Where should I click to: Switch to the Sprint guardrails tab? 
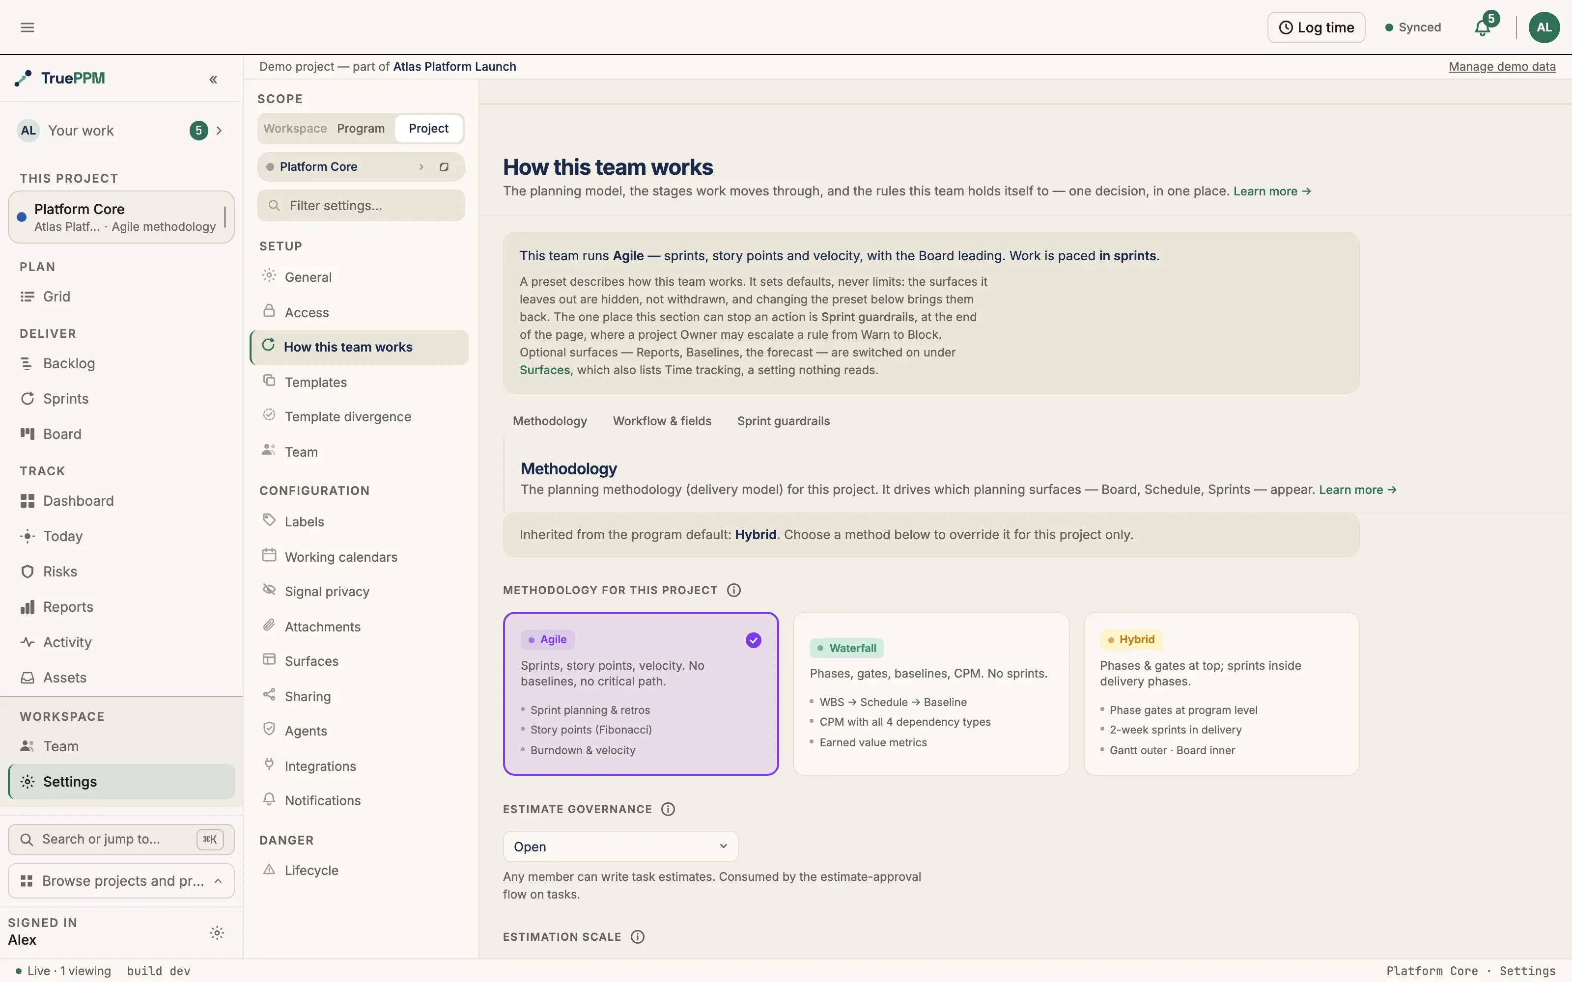tap(784, 421)
